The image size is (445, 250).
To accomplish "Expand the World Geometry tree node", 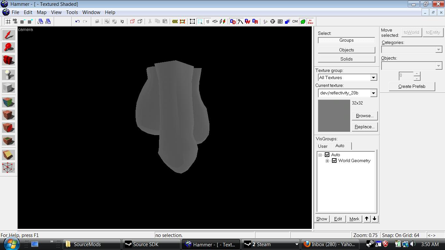I will pyautogui.click(x=327, y=161).
